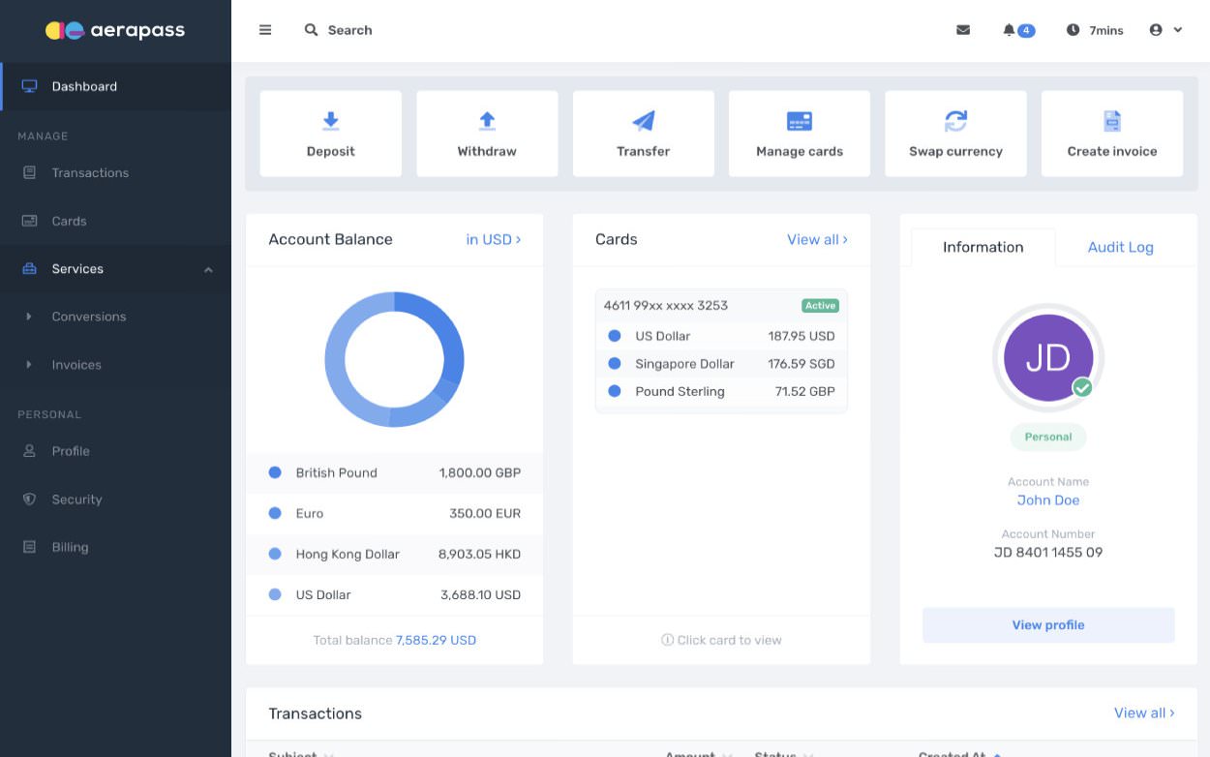Click the total balance 7,585.29 USD link

pyautogui.click(x=436, y=640)
